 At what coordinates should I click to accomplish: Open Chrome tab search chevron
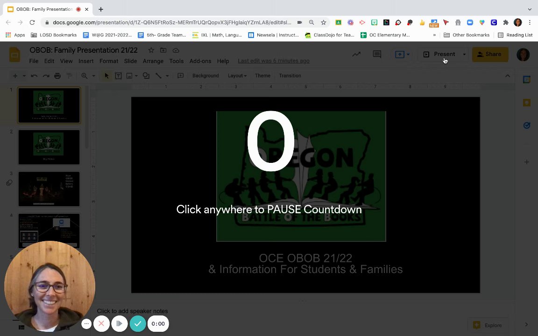[530, 9]
